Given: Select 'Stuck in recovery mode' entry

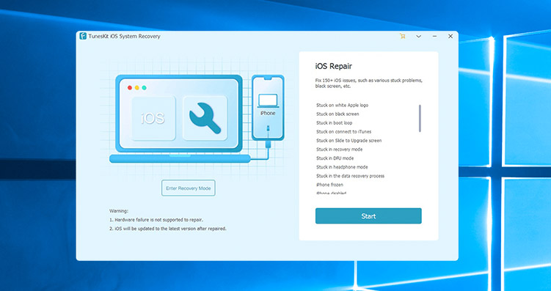Looking at the screenshot, I should point(339,150).
